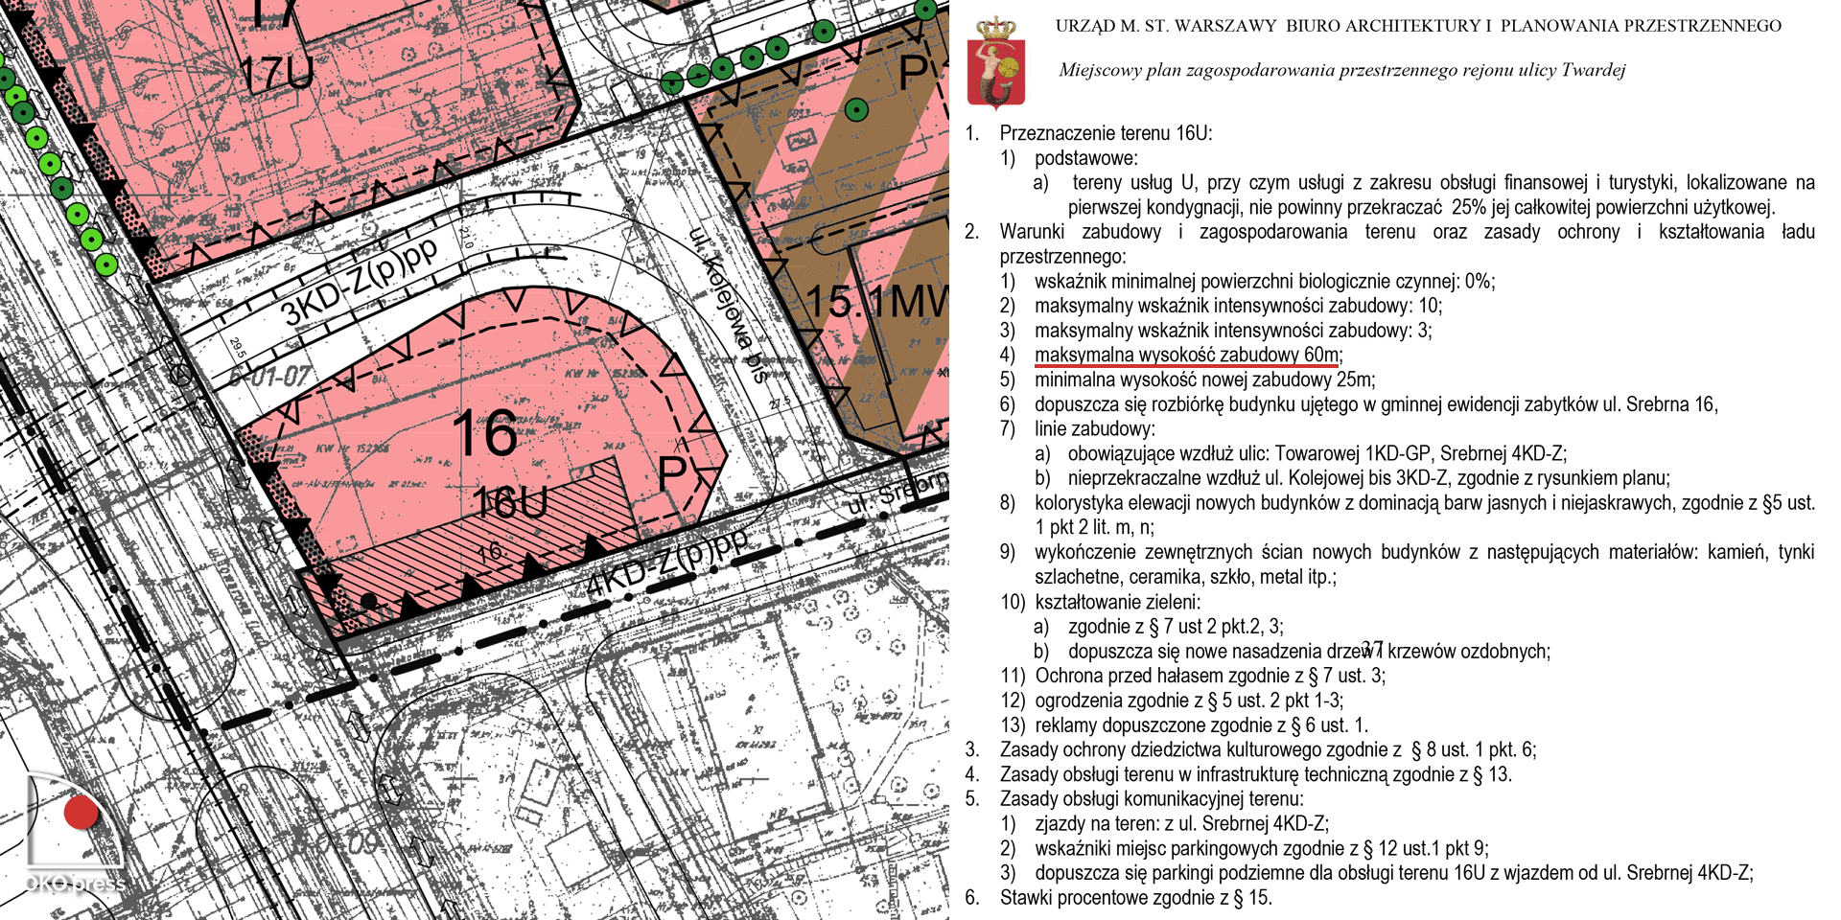Select the italic title 'Miejscowy plan zagospodarowania przestrzennego'
The height and width of the screenshot is (920, 1841).
click(1342, 70)
